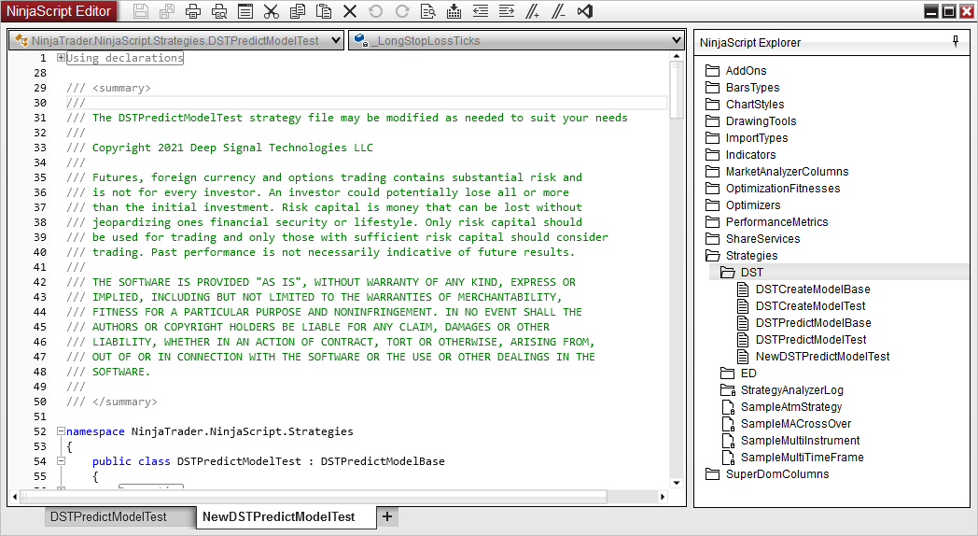Click the Copy icon

pyautogui.click(x=298, y=10)
